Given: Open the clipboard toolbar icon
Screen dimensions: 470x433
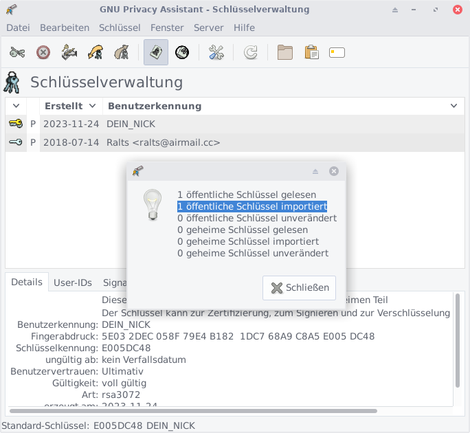Looking at the screenshot, I should coord(311,52).
